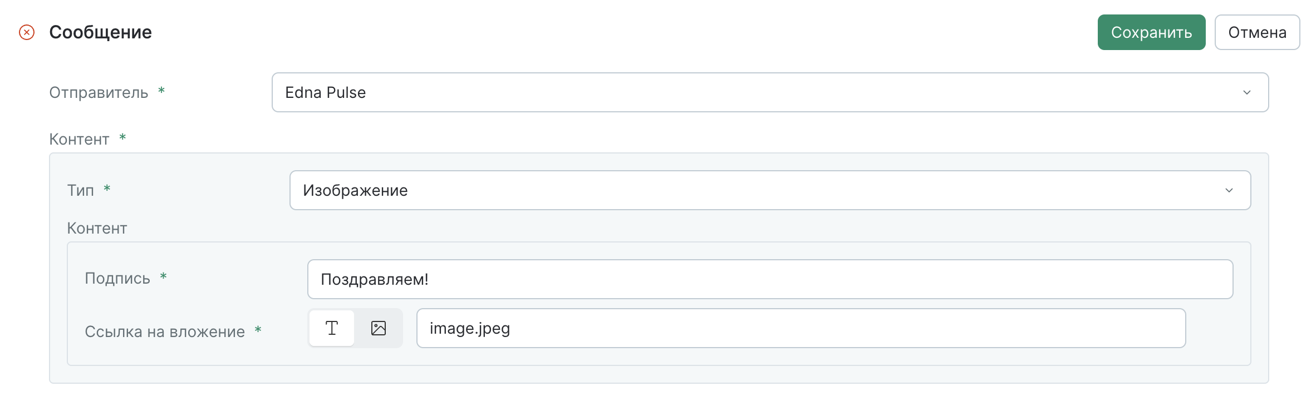The height and width of the screenshot is (406, 1316).
Task: Click the Подпись field label
Action: [x=117, y=278]
